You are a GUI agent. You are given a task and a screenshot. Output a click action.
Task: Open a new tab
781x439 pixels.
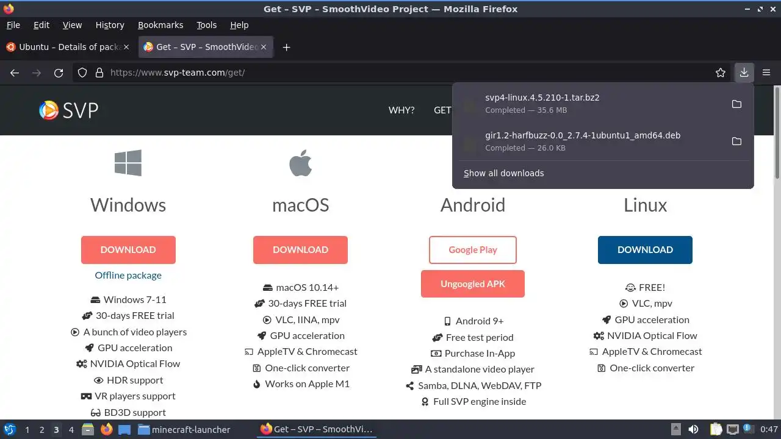286,47
